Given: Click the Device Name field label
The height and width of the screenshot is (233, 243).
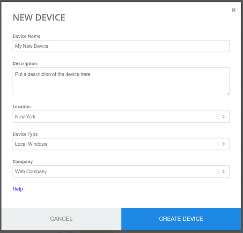Looking at the screenshot, I should 26,36.
